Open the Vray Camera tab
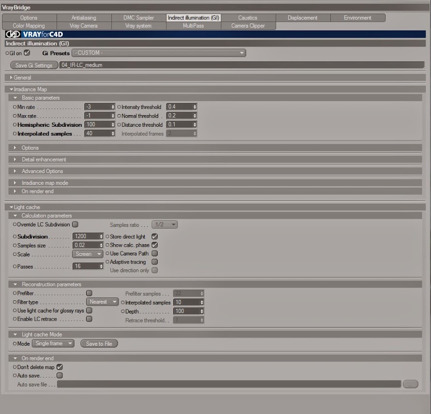Screen dimensions: 431x414 [x=84, y=26]
